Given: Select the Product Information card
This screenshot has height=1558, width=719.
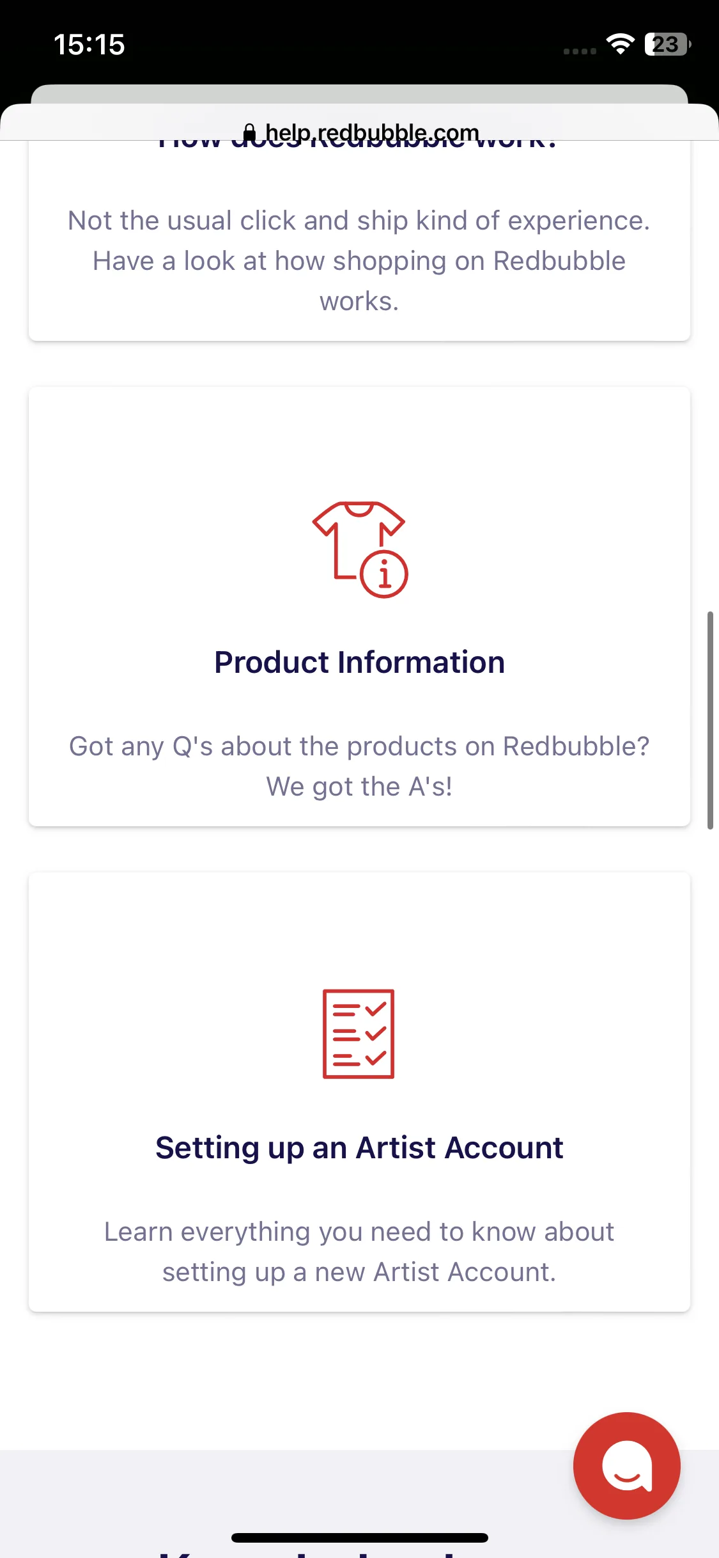Looking at the screenshot, I should click(359, 606).
